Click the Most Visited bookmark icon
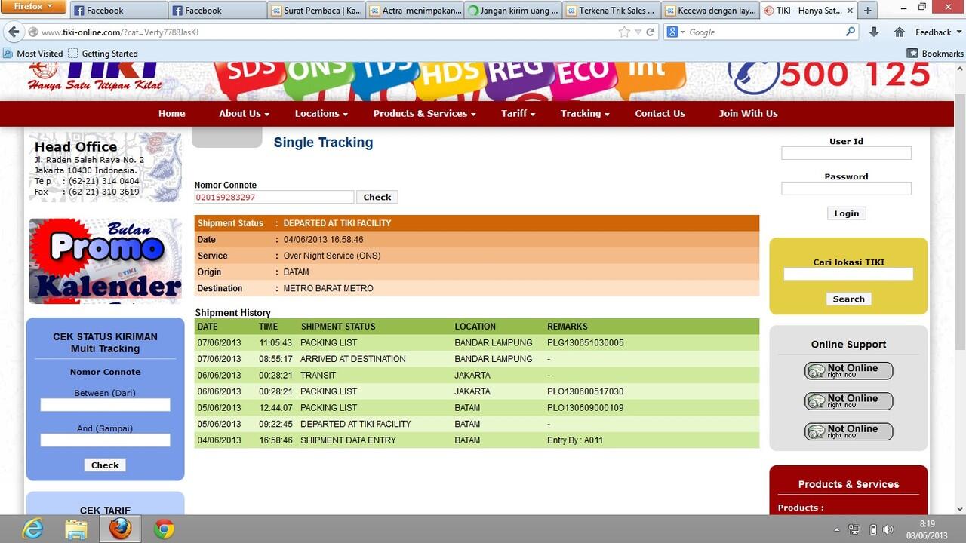The width and height of the screenshot is (966, 543). coord(8,54)
